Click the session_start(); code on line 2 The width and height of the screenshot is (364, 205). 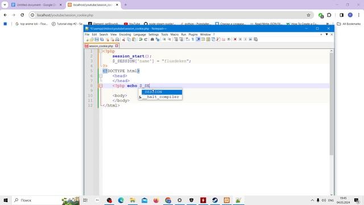coord(132,56)
